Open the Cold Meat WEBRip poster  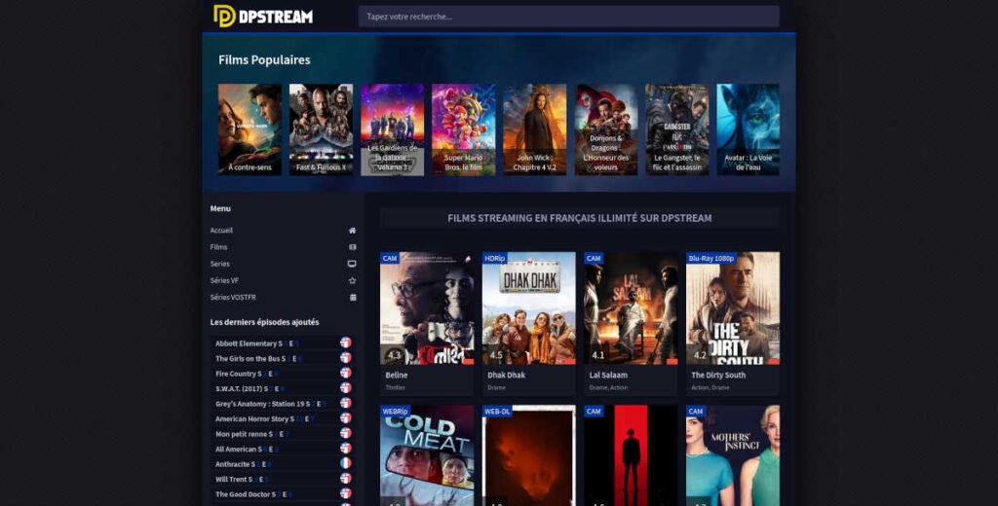point(427,455)
